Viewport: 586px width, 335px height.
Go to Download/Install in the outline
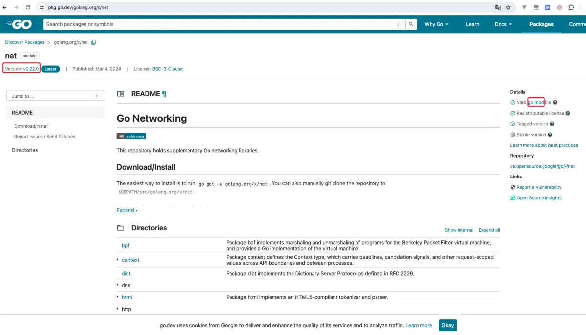[x=32, y=126]
